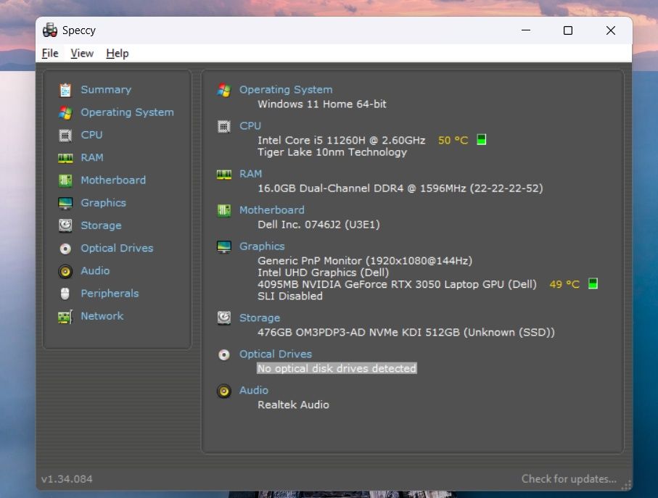Click the Speccy app icon in the title bar
658x498 pixels.
point(50,30)
